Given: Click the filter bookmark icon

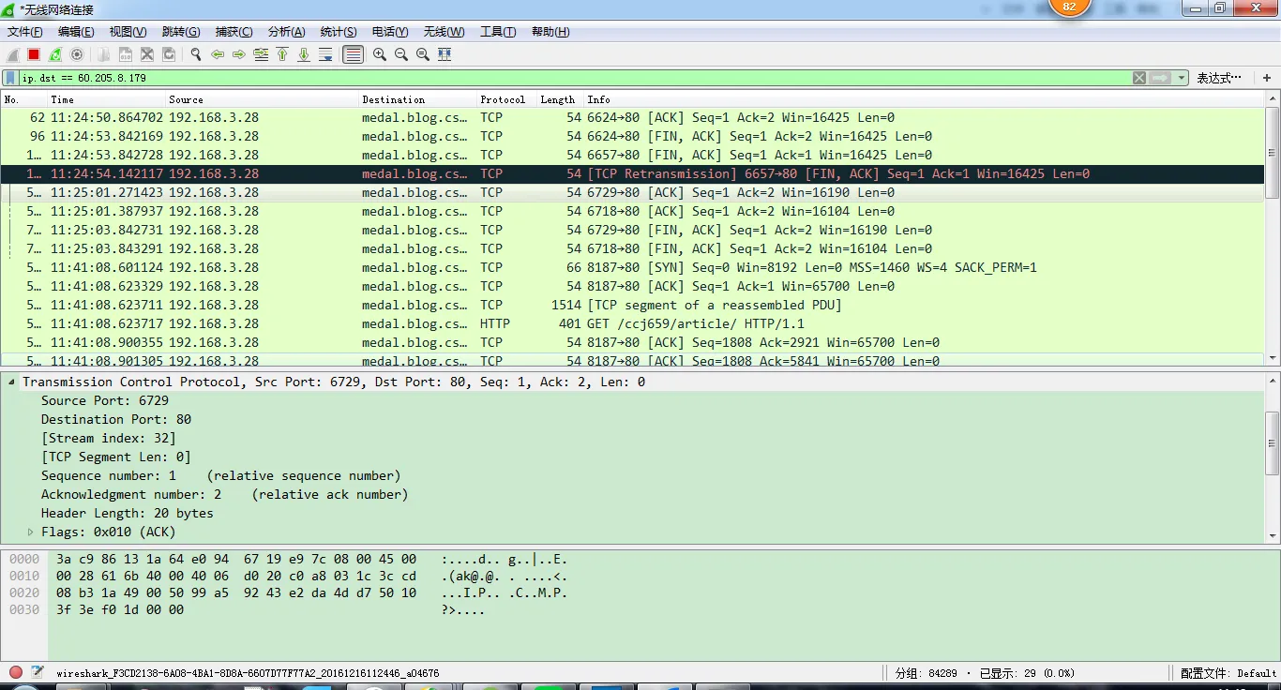Looking at the screenshot, I should pos(10,78).
